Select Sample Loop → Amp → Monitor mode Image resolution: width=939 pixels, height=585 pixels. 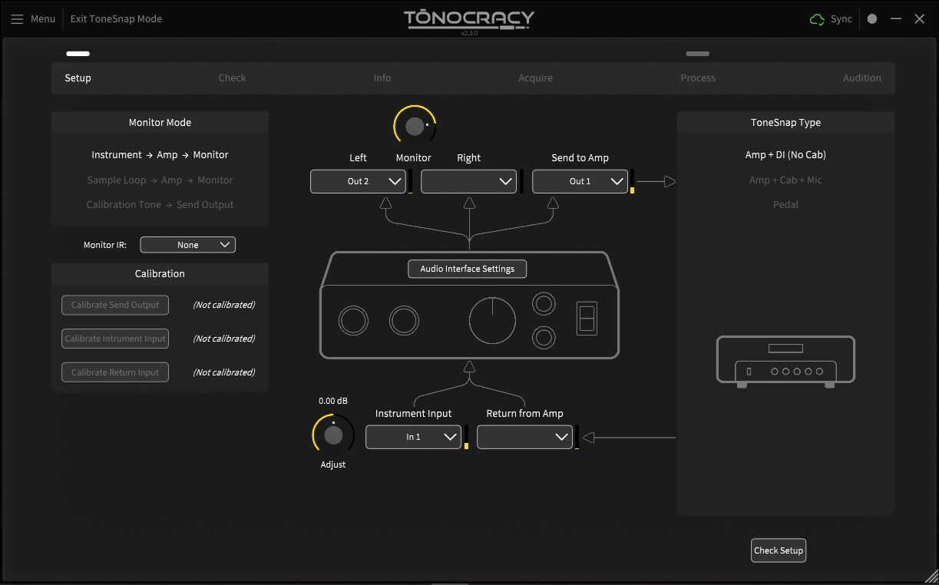160,180
